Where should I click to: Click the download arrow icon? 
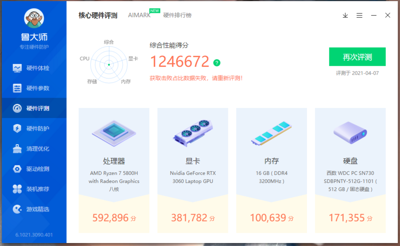pyautogui.click(x=345, y=15)
